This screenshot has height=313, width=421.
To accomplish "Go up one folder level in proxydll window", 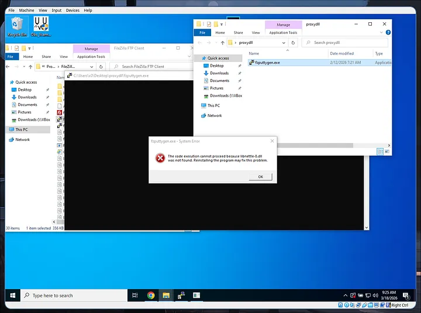I will point(223,43).
